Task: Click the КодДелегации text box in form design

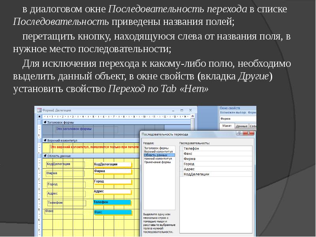Action: 112,164
